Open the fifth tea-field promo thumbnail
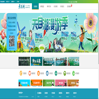 coord(73,61)
